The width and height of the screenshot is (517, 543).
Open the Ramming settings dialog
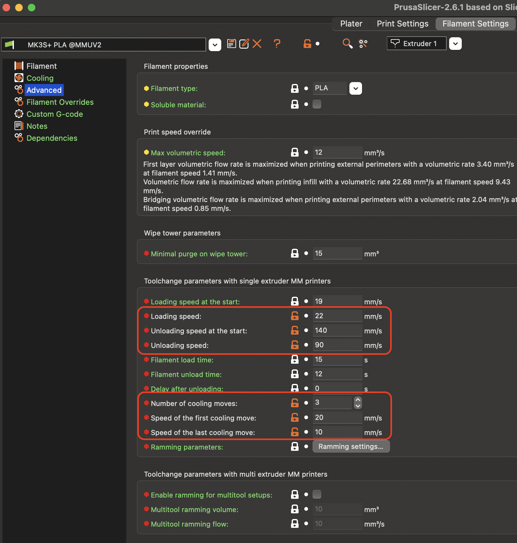(x=351, y=446)
